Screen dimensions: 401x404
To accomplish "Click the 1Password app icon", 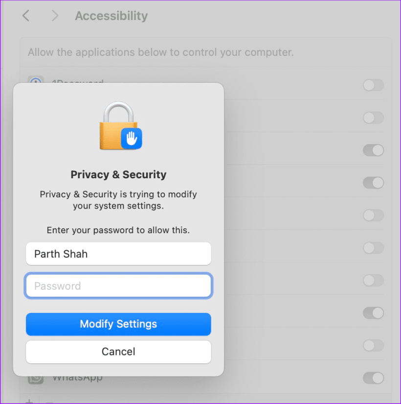I will (36, 81).
